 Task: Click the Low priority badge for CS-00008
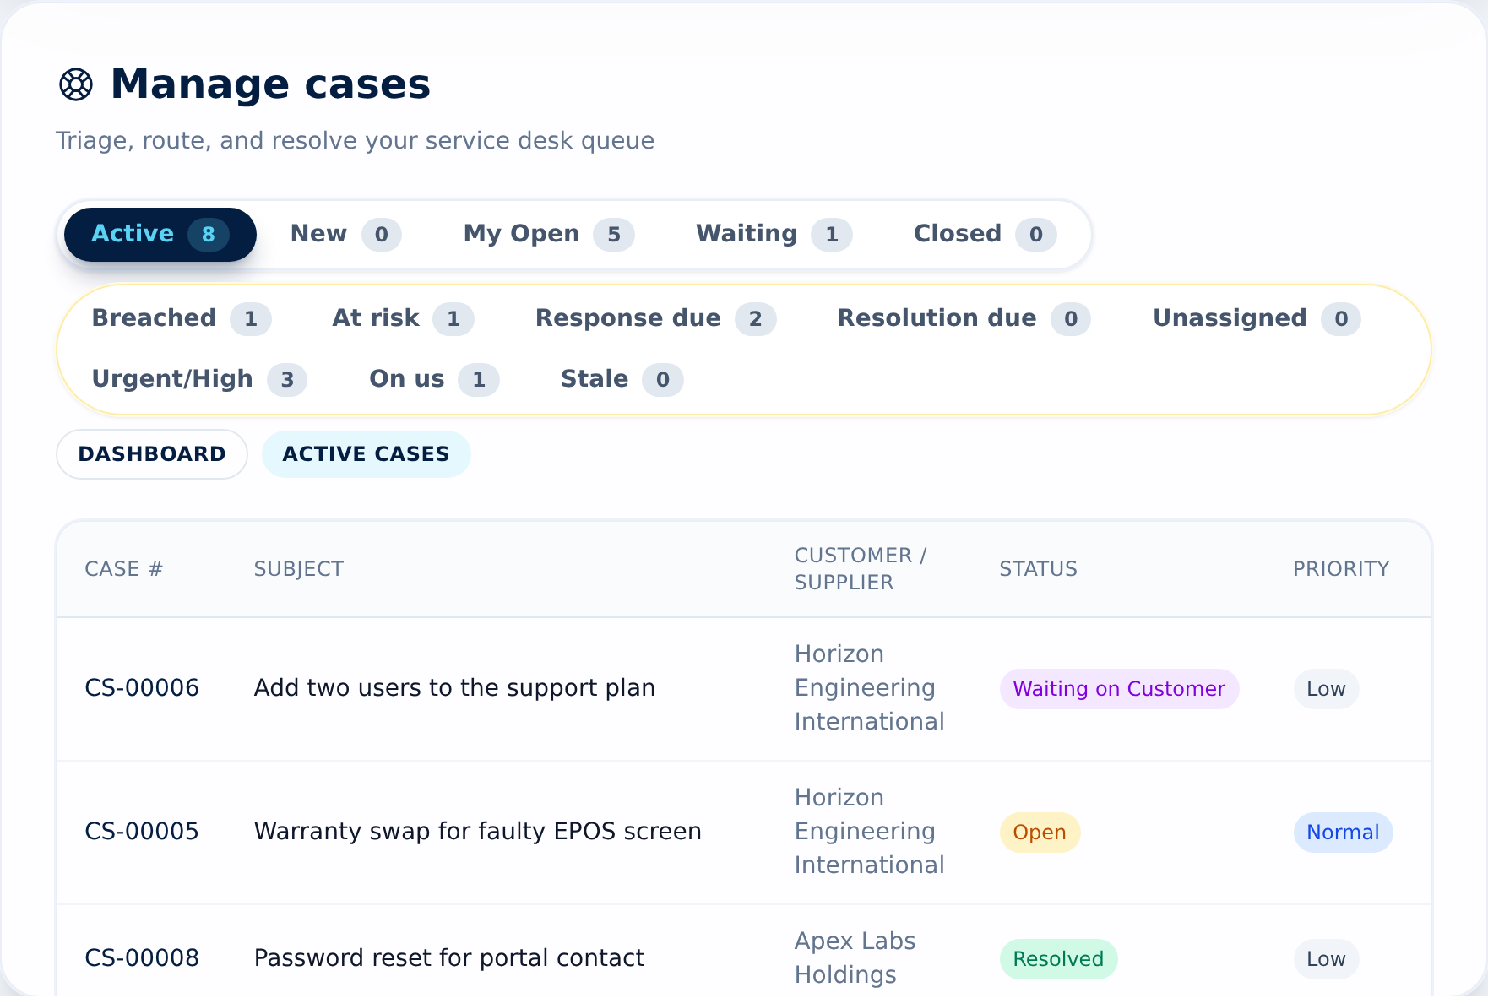[1326, 959]
